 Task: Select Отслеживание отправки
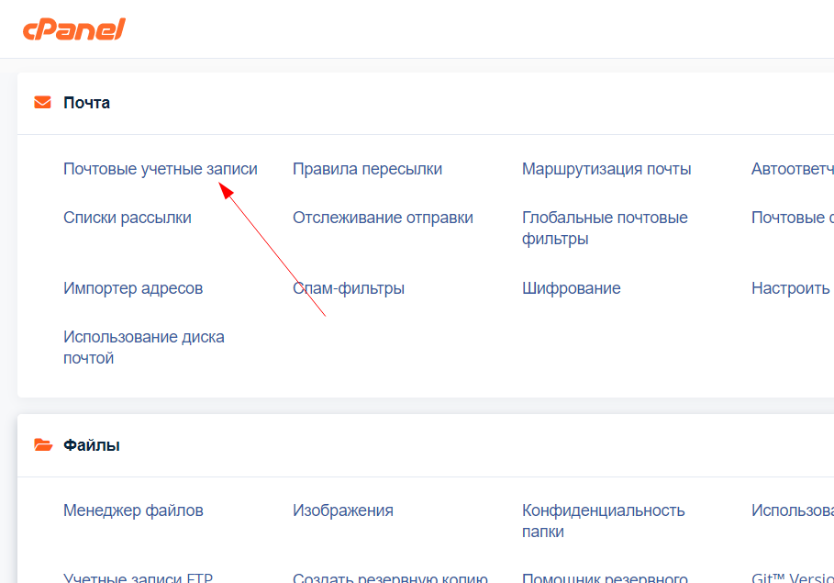click(383, 218)
